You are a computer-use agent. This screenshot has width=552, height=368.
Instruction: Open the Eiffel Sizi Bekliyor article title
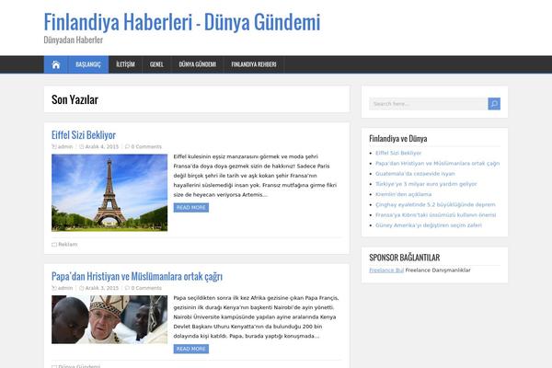coord(84,135)
